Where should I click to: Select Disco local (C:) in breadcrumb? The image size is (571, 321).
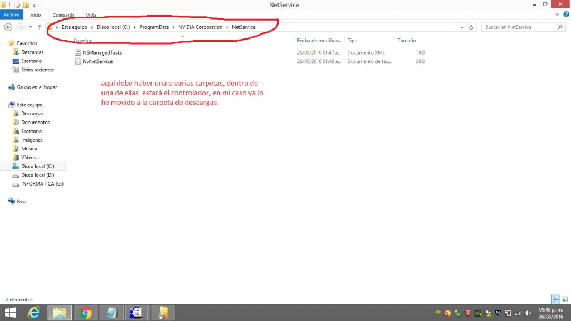pyautogui.click(x=113, y=27)
